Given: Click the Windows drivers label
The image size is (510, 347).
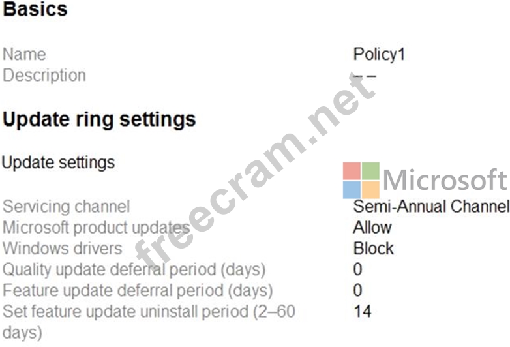Looking at the screenshot, I should pos(63,249).
